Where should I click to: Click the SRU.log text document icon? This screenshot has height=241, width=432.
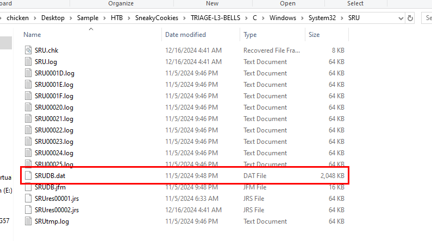pyautogui.click(x=29, y=62)
